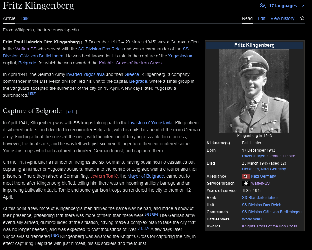The width and height of the screenshot is (312, 250).
Task: Open the 17 languages menu label
Action: pos(283,6)
